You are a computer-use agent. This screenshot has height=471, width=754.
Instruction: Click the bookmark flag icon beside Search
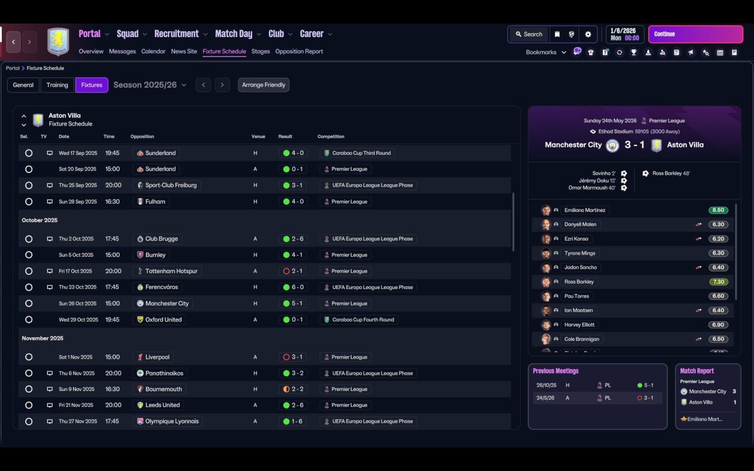click(557, 34)
